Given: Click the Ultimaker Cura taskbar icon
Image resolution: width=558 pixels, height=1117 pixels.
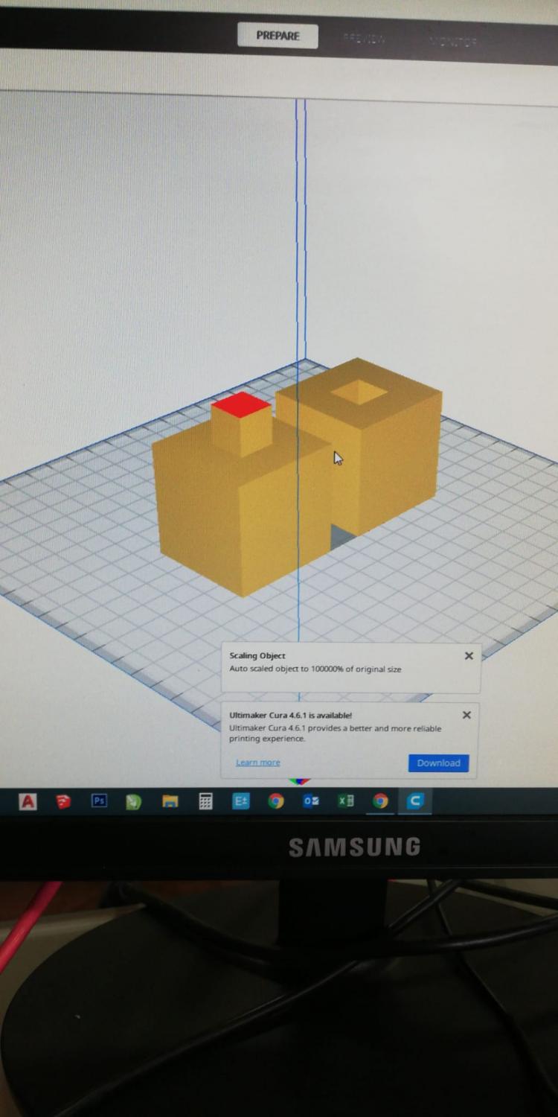Looking at the screenshot, I should (415, 801).
